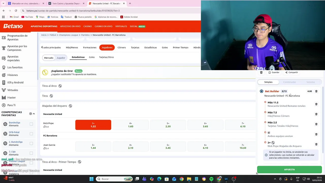Check the Bundesliga Alemania checkbox

[31, 124]
